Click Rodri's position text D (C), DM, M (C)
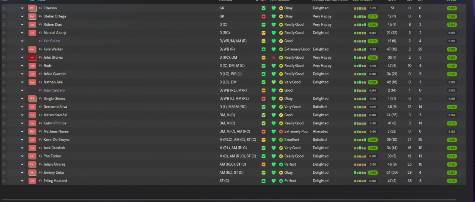The image size is (475, 202). point(232,66)
